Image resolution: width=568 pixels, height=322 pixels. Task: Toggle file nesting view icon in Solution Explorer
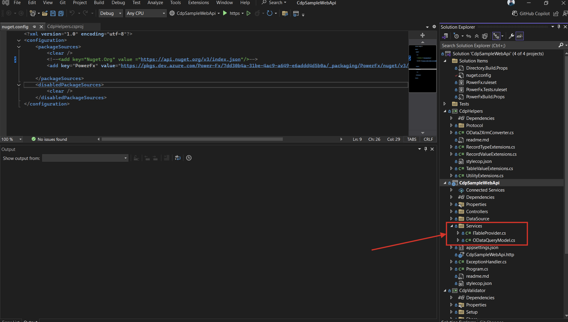coord(496,36)
